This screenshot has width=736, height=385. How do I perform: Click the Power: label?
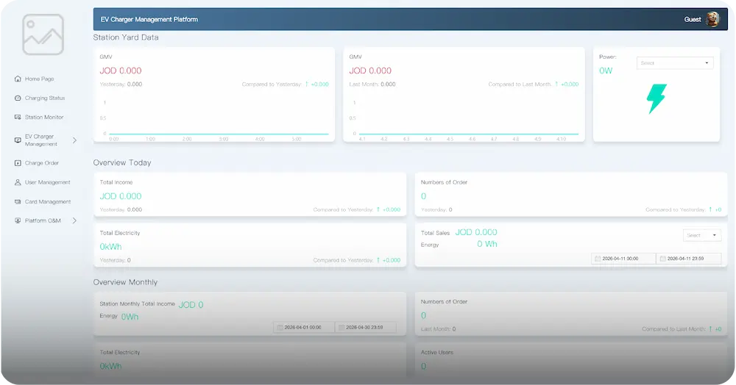pos(607,57)
